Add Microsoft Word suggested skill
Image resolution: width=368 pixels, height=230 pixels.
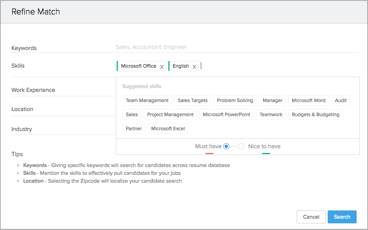(x=308, y=101)
